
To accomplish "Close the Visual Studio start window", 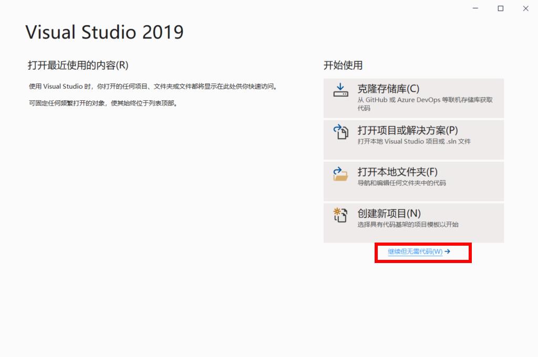I will [x=525, y=8].
